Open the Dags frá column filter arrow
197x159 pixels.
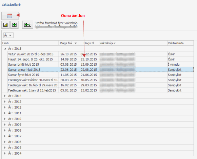pos(76,43)
